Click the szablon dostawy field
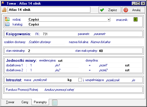 46,42
